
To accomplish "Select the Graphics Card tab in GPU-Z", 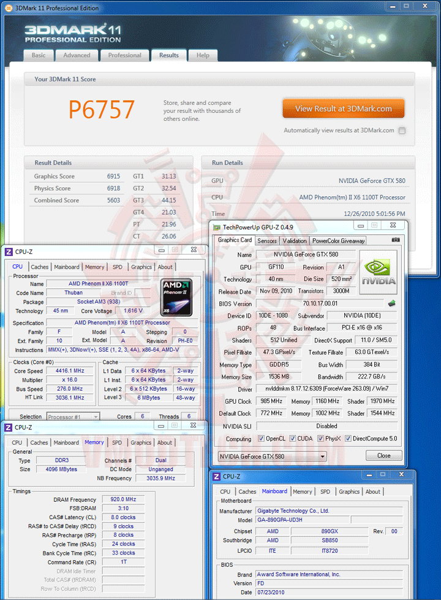I will point(235,240).
